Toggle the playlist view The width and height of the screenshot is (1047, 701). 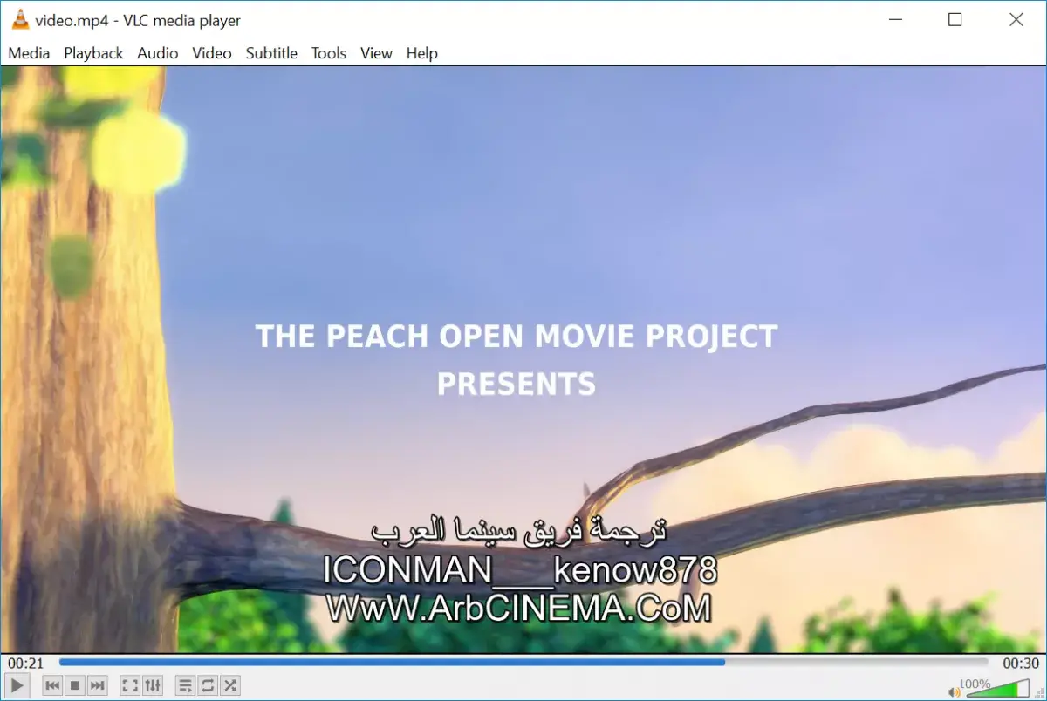185,685
